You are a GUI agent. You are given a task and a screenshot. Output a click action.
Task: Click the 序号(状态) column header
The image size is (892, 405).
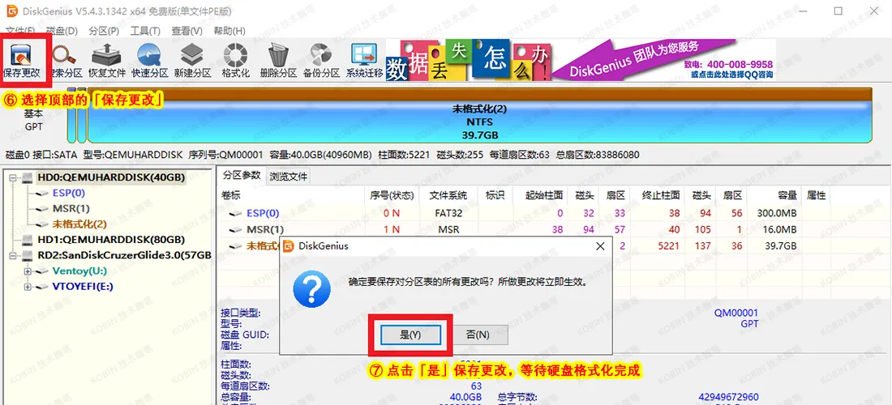pyautogui.click(x=392, y=195)
